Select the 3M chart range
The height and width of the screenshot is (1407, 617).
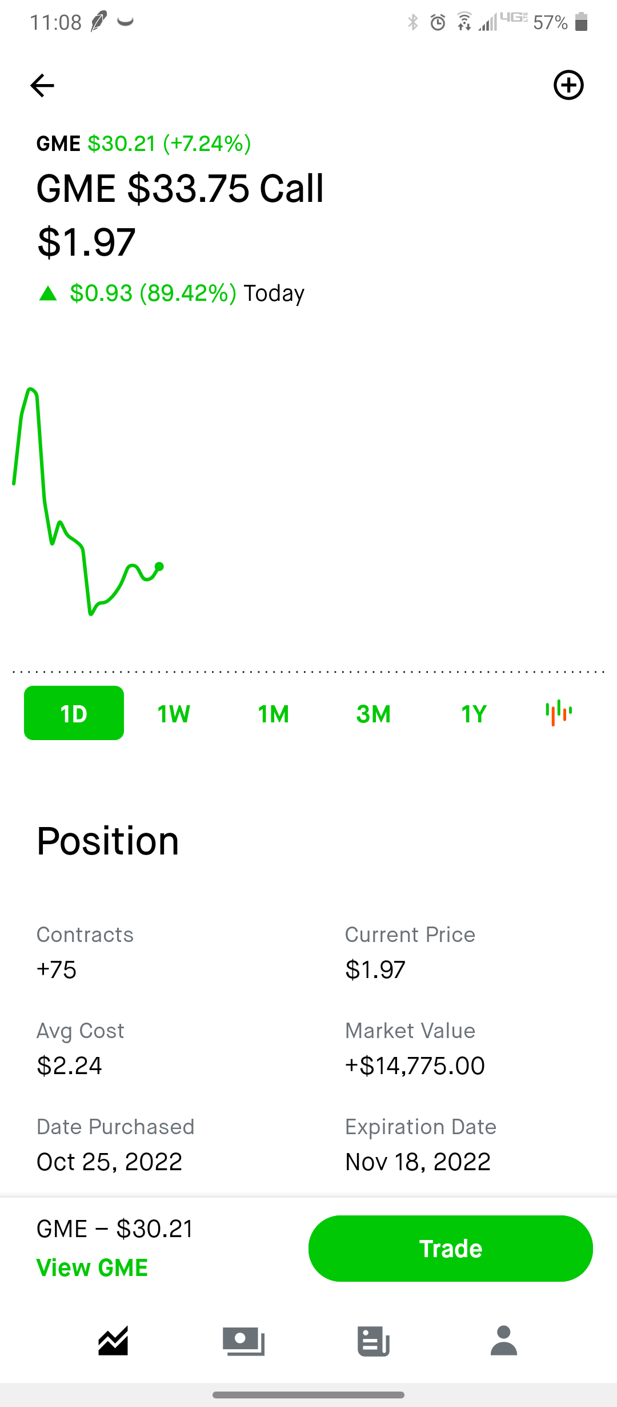click(374, 714)
